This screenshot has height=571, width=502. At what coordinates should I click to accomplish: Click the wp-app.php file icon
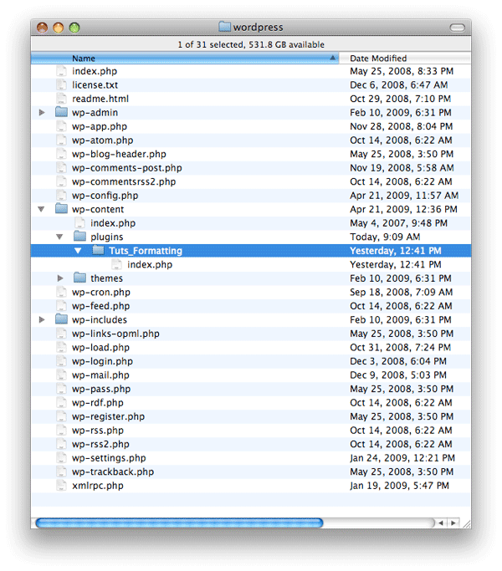pyautogui.click(x=62, y=126)
